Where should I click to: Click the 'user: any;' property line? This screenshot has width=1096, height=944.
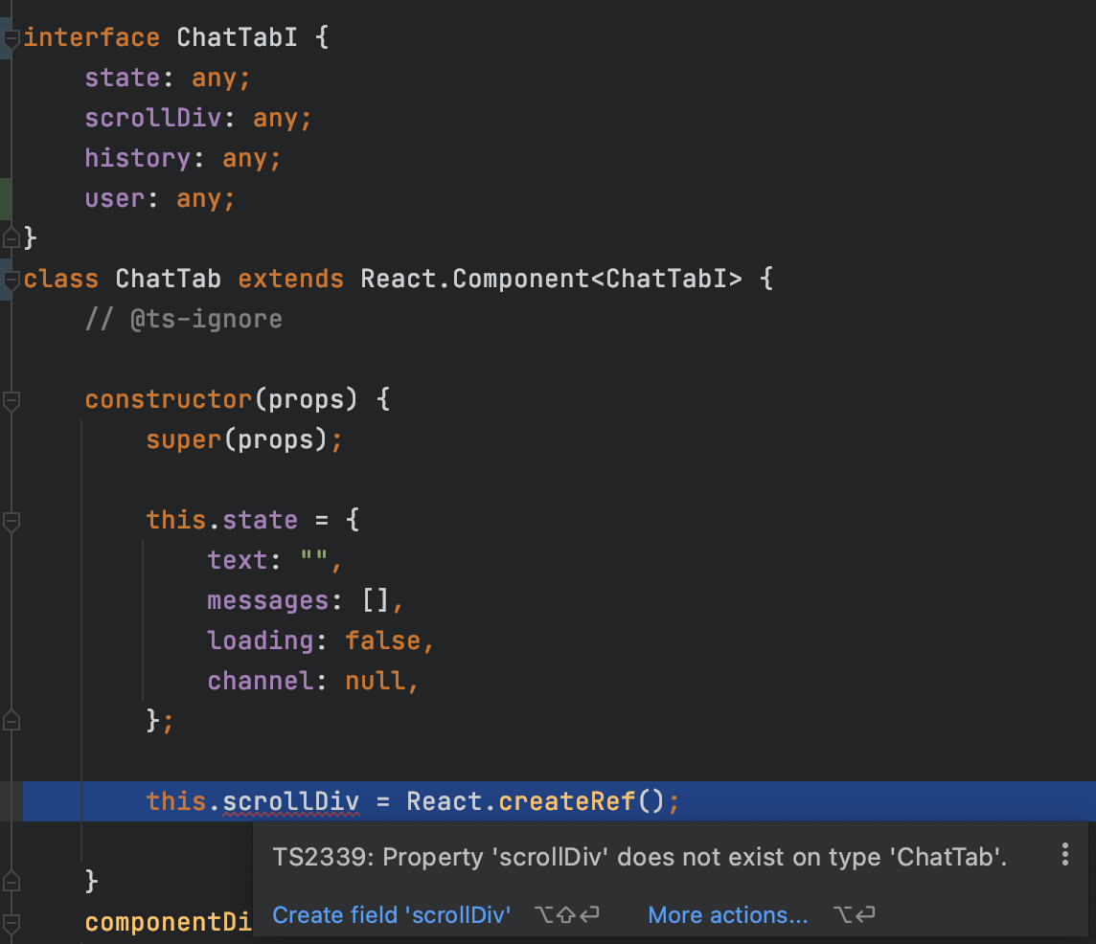159,198
